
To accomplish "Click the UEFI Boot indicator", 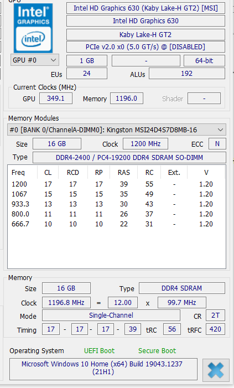I will pos(99,350).
